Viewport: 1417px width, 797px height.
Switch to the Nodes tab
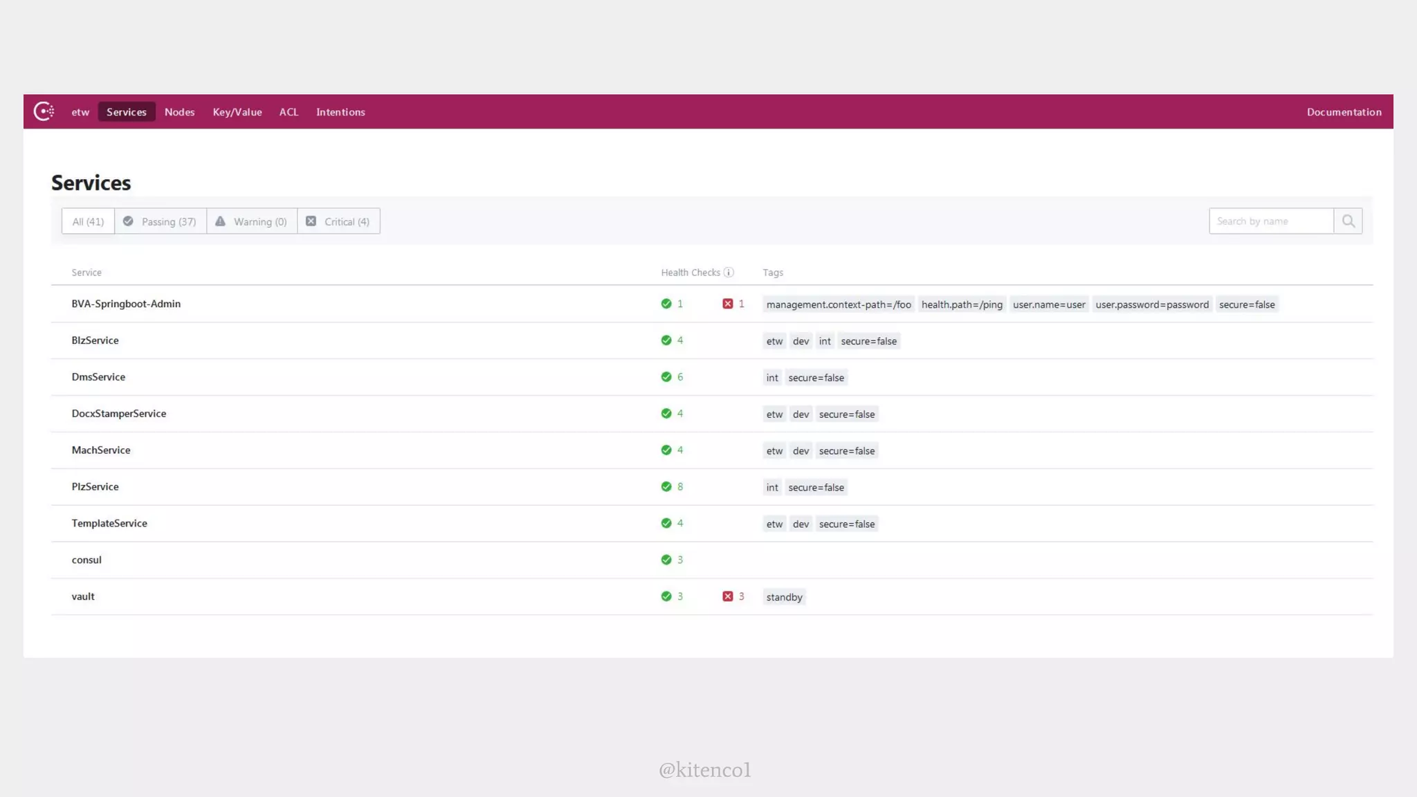179,112
